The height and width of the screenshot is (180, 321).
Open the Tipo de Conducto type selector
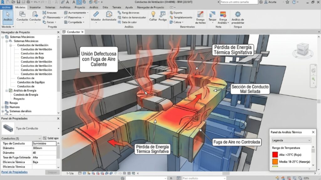58,129
